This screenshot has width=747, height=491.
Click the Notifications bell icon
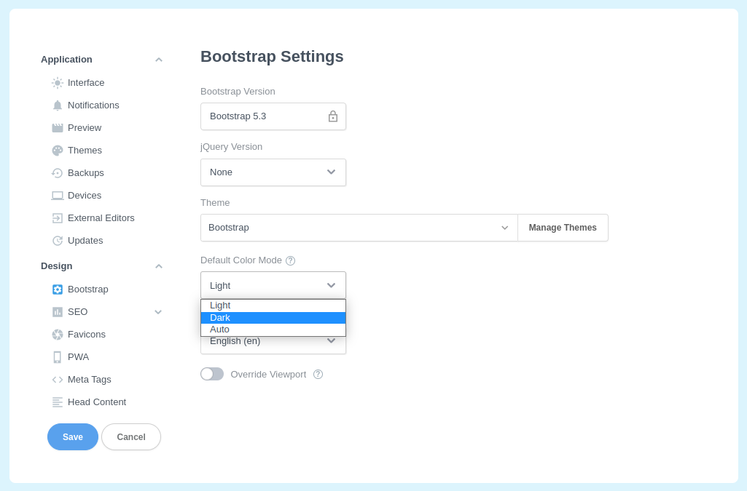click(58, 105)
